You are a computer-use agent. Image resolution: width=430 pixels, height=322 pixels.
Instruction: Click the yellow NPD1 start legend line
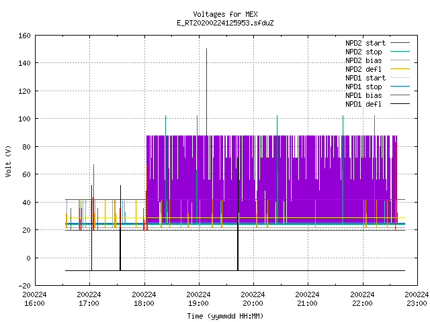click(x=400, y=78)
